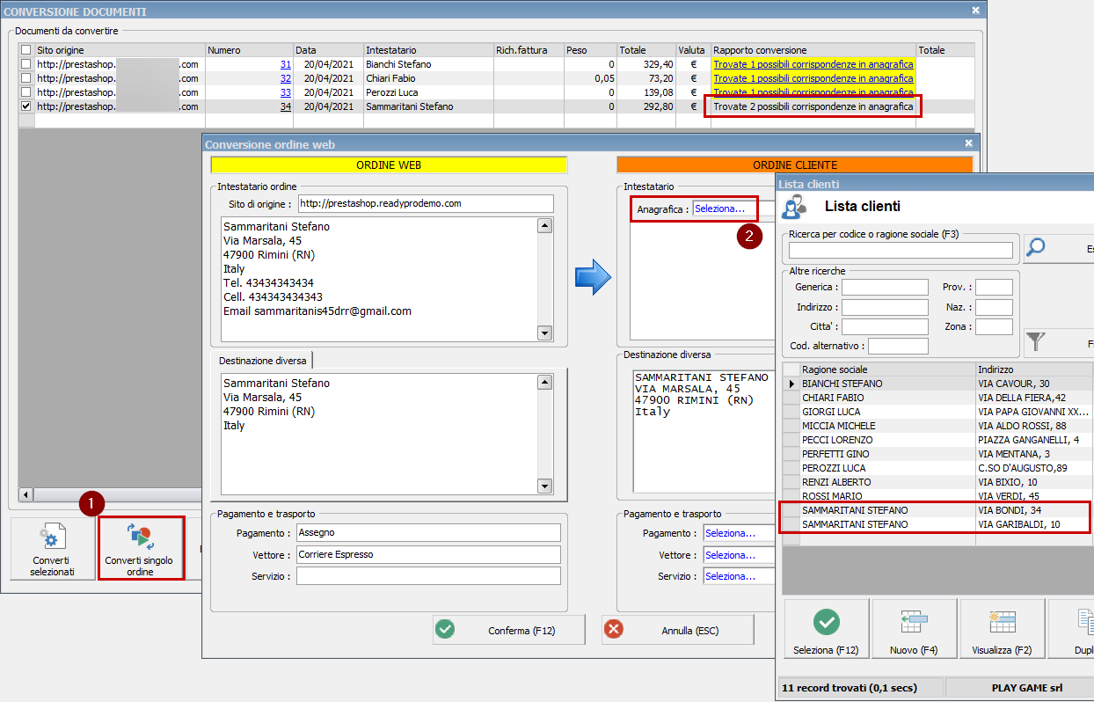Click Rapporto conversione column header
1094x702 pixels.
pyautogui.click(x=813, y=50)
